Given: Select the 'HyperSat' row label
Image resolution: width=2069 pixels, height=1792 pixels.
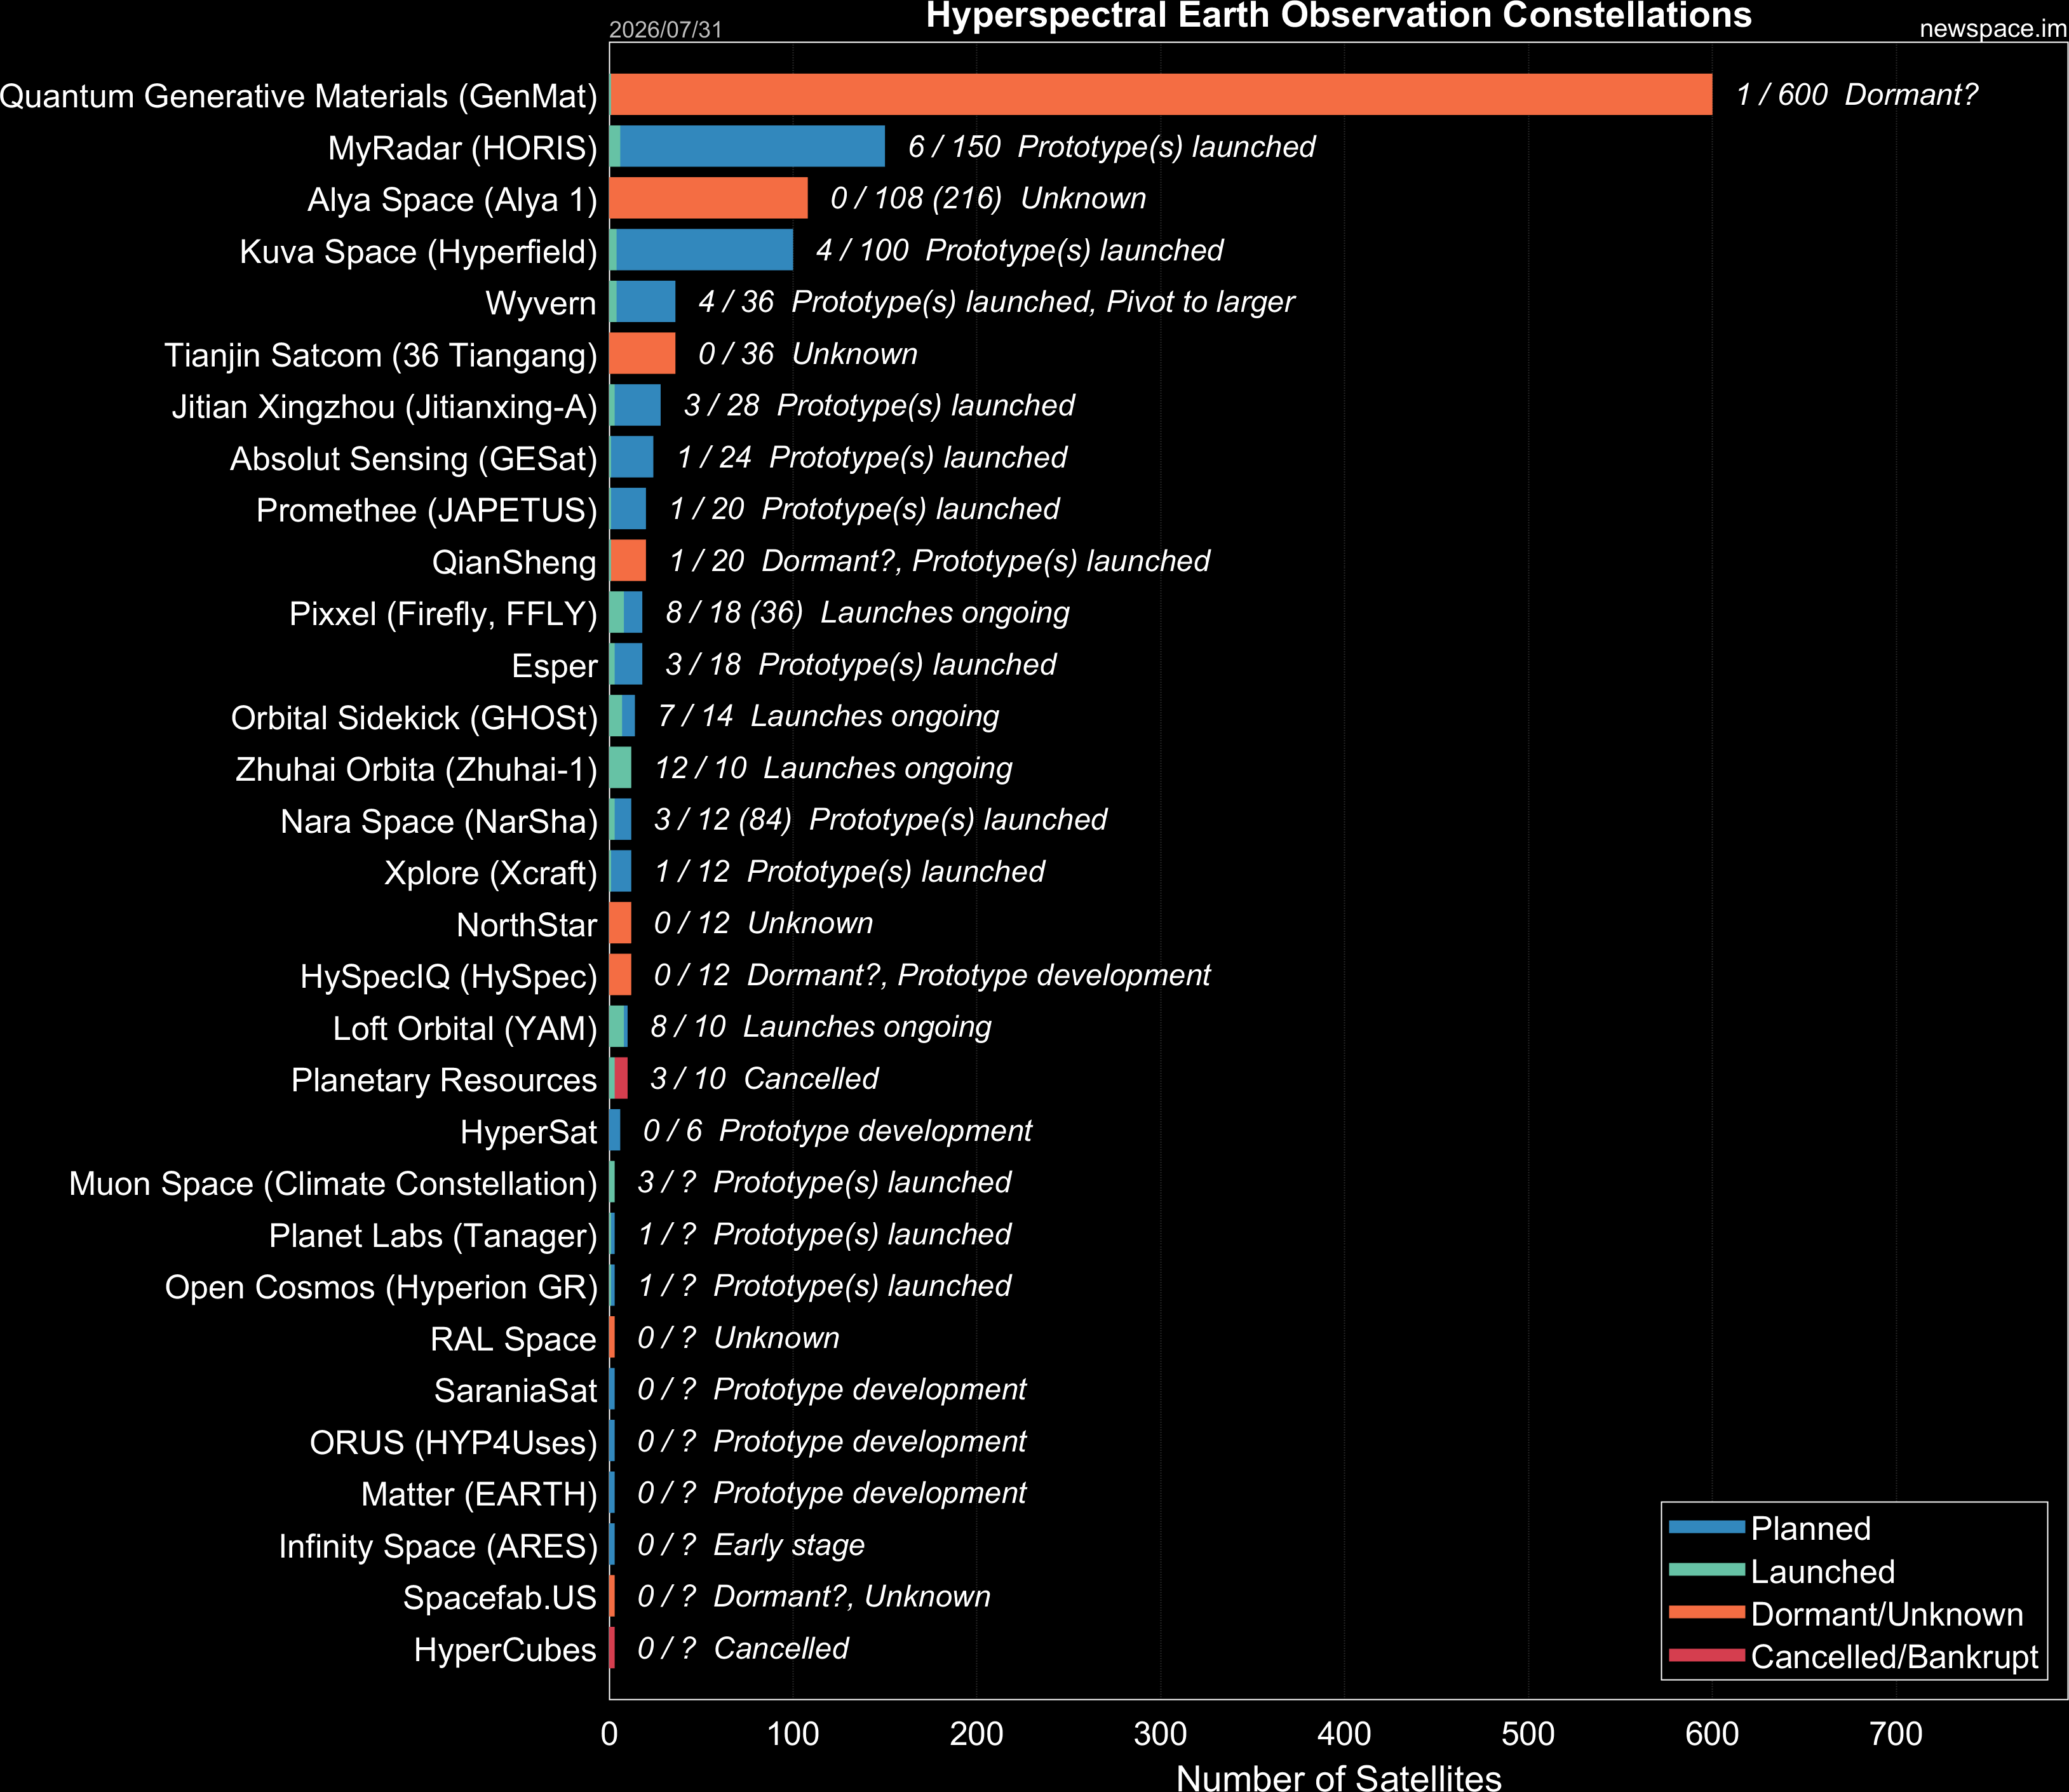Looking at the screenshot, I should click(x=528, y=1132).
